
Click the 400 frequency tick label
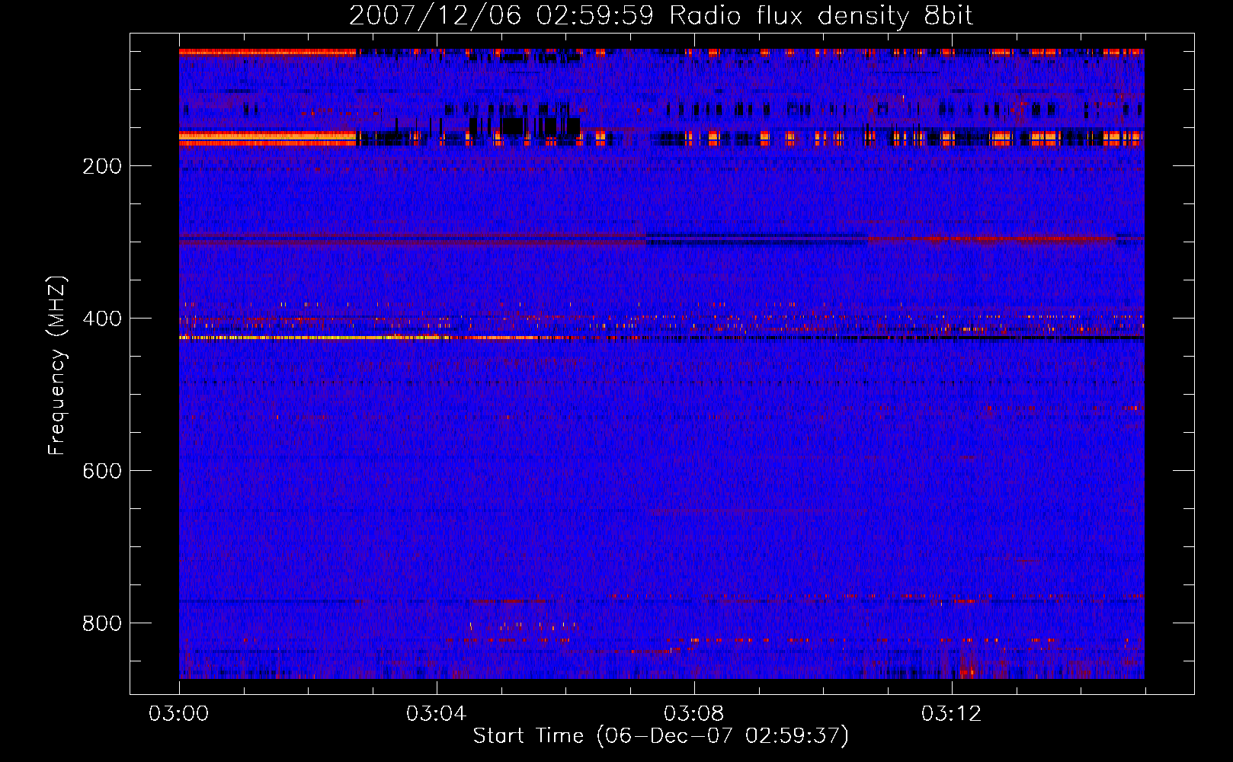101,319
